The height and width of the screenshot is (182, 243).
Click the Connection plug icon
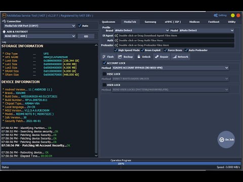click(x=4, y=21)
